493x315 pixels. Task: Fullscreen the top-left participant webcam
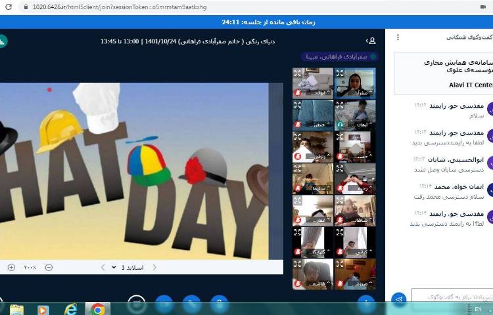[298, 74]
